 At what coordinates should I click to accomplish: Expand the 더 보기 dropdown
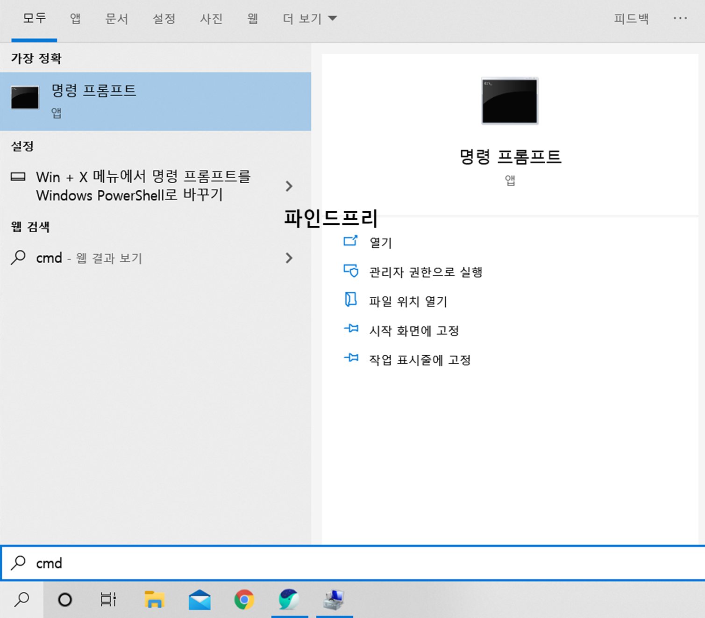[x=310, y=19]
